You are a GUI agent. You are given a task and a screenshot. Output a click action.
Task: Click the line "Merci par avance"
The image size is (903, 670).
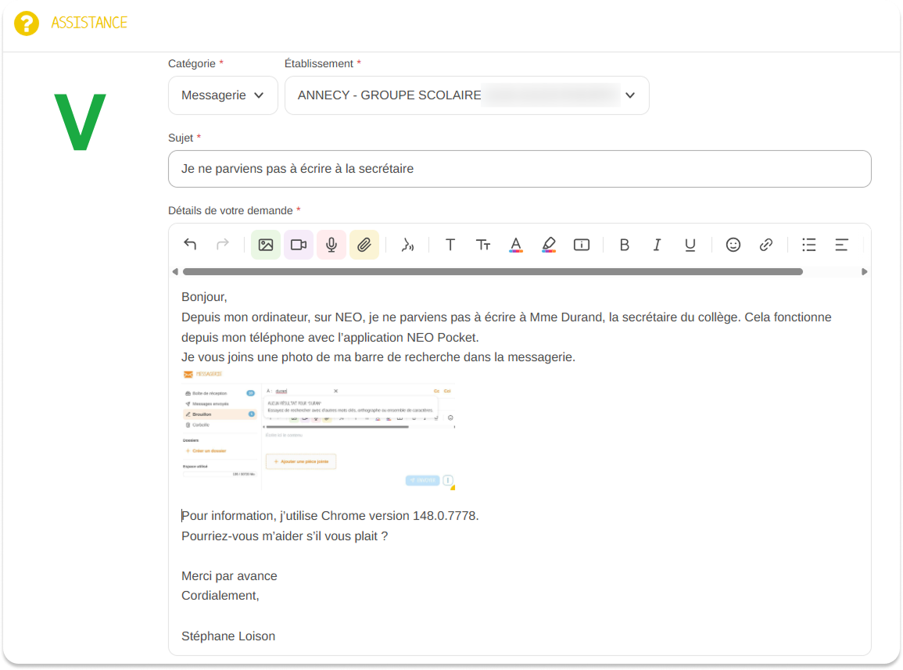229,576
